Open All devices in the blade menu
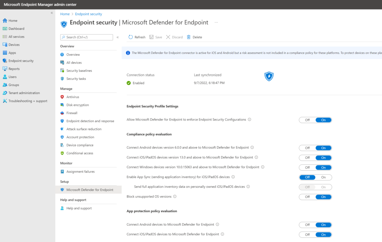Viewport: 382px width, 242px height. (74, 63)
